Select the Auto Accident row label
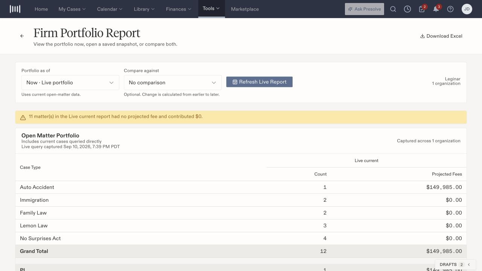 (37, 187)
